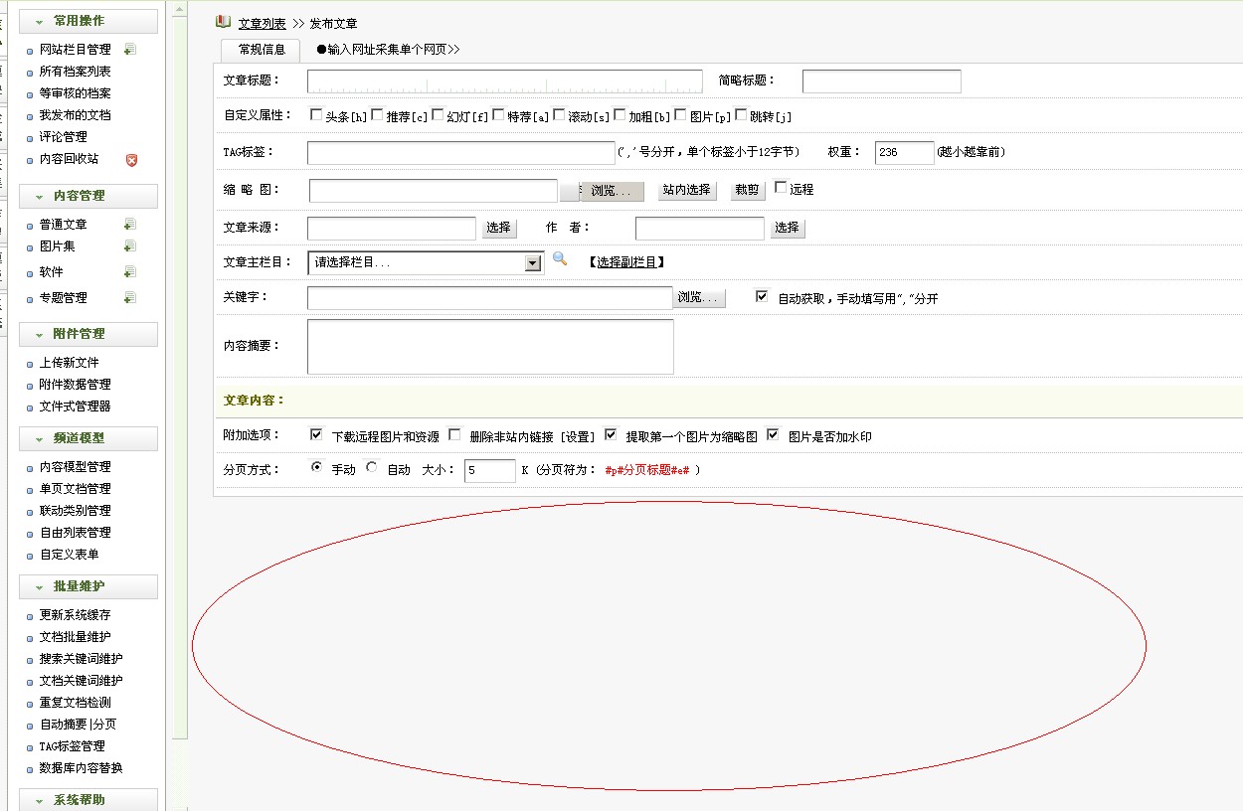Viewport: 1243px width, 811px height.
Task: Enable 删除非站内链接 option
Action: (454, 434)
